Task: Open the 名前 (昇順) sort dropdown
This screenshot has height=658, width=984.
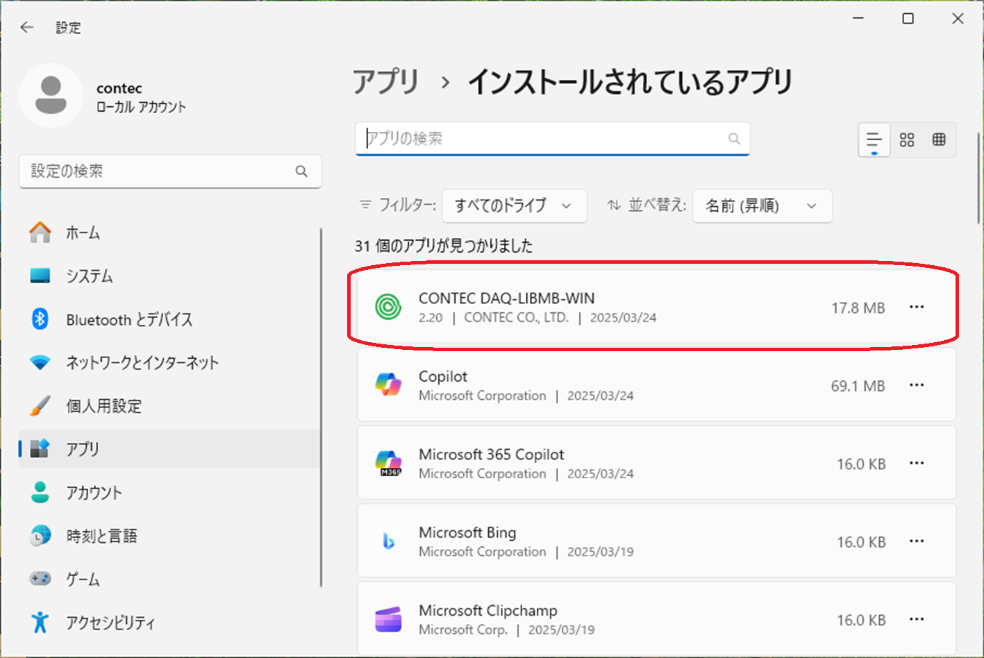Action: (762, 205)
